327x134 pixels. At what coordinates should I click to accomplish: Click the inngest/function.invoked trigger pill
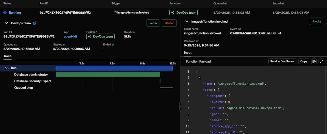click(x=131, y=12)
